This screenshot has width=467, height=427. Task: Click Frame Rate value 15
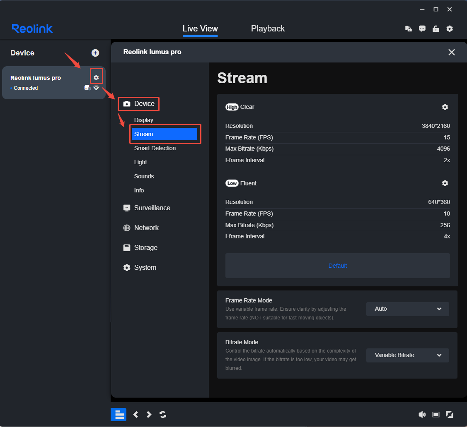[447, 137]
